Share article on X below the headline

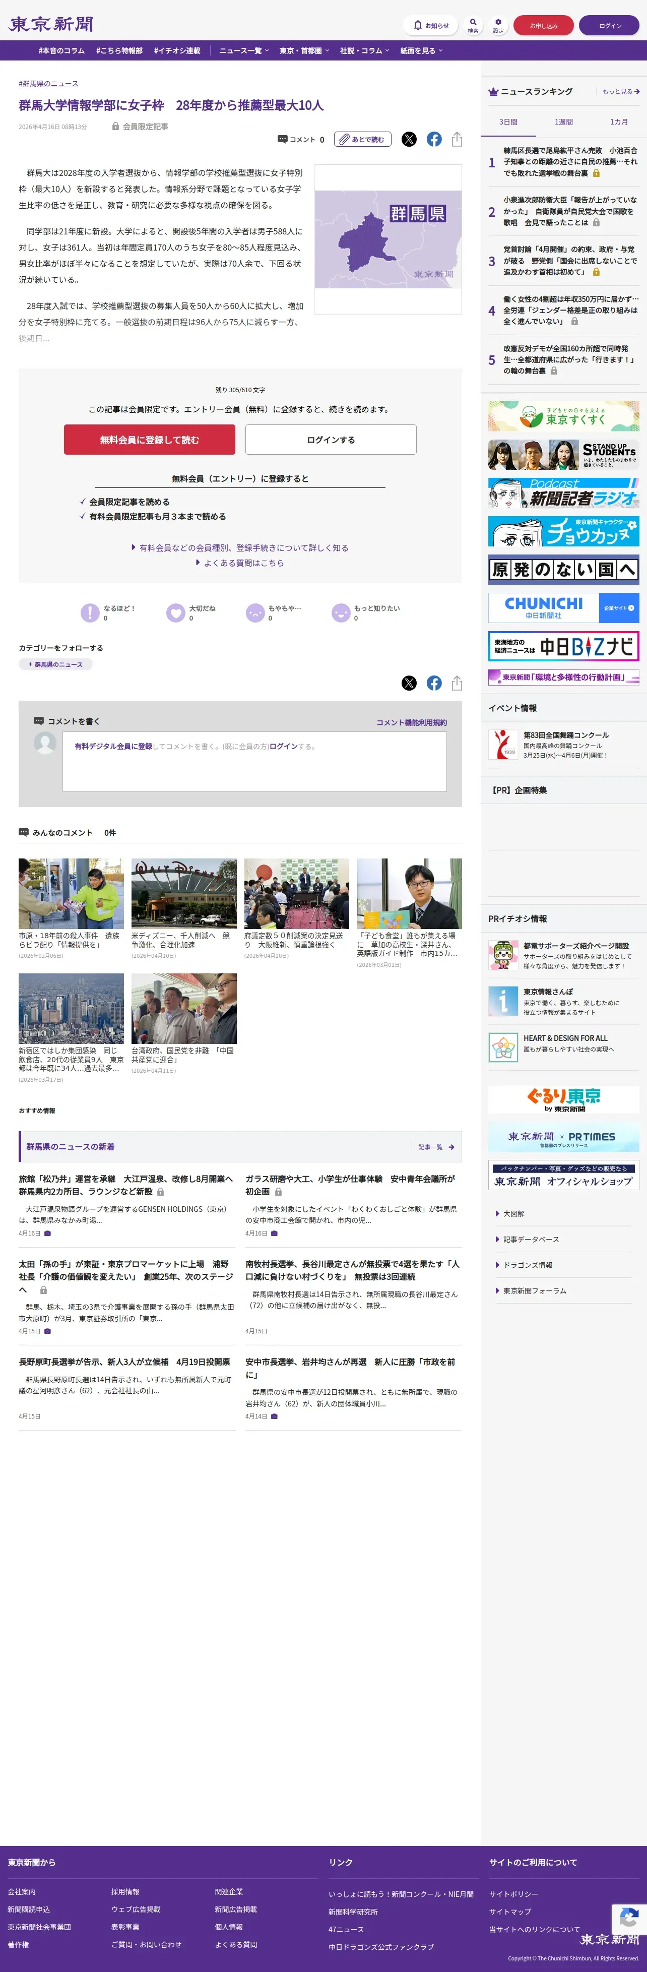point(409,139)
